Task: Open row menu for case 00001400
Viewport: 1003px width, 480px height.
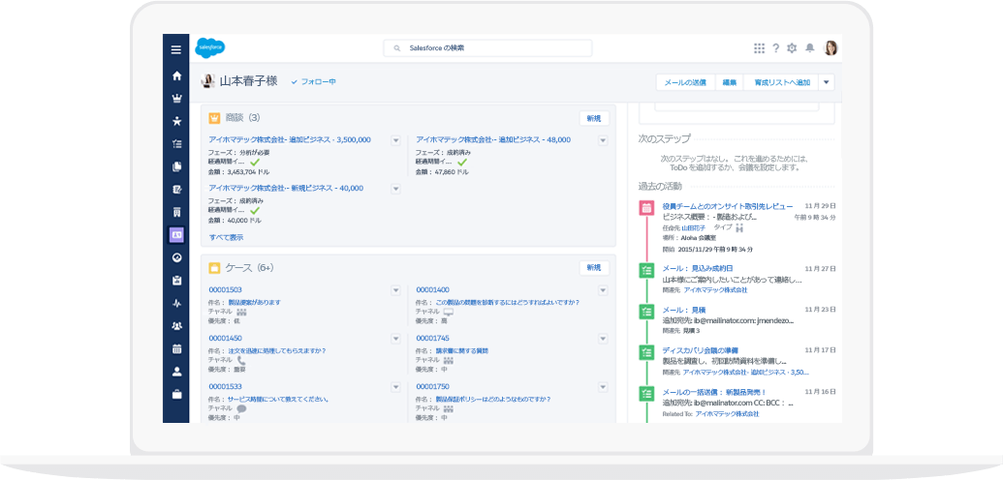Action: [x=603, y=290]
